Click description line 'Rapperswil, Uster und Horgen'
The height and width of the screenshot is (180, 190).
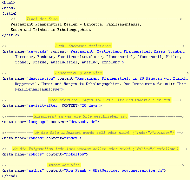click(x=100, y=84)
